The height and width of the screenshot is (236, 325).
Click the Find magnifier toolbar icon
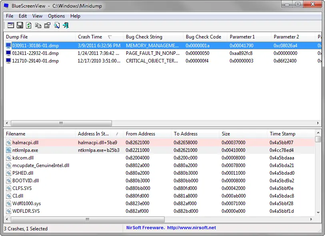(57, 26)
